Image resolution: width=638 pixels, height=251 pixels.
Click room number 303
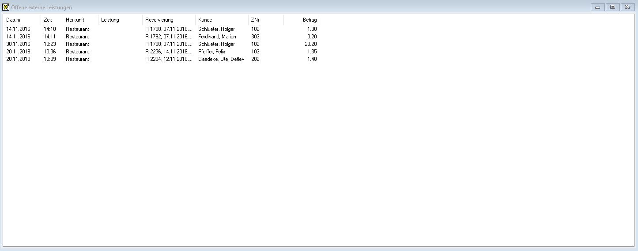(255, 37)
